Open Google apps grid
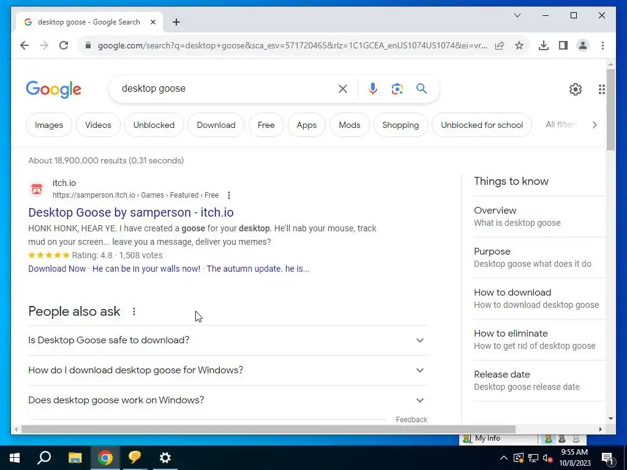 [601, 89]
